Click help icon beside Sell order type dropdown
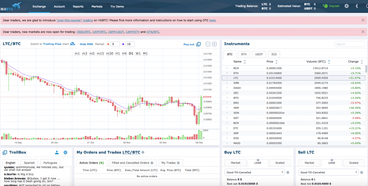 click(362, 172)
